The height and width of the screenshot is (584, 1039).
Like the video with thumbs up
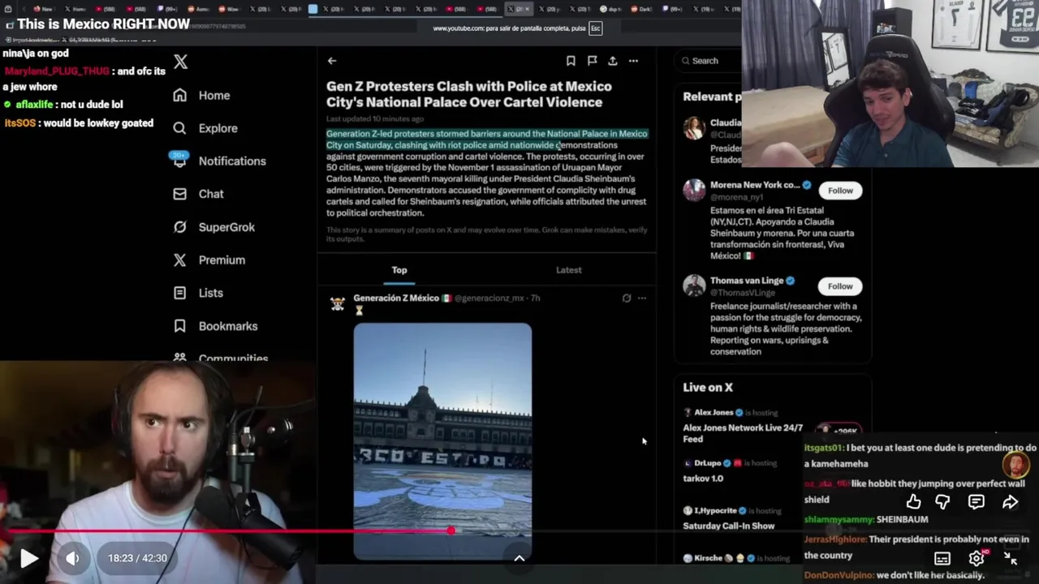913,502
